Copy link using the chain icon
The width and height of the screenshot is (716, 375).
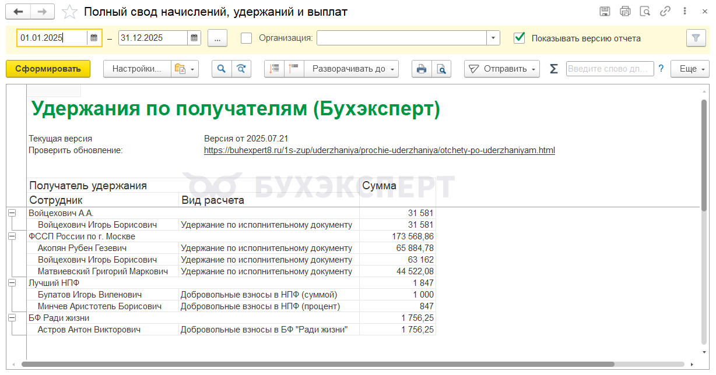point(665,12)
